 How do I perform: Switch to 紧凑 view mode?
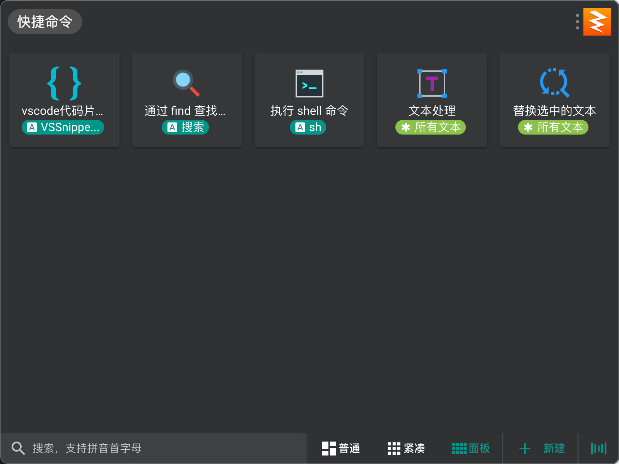(406, 449)
